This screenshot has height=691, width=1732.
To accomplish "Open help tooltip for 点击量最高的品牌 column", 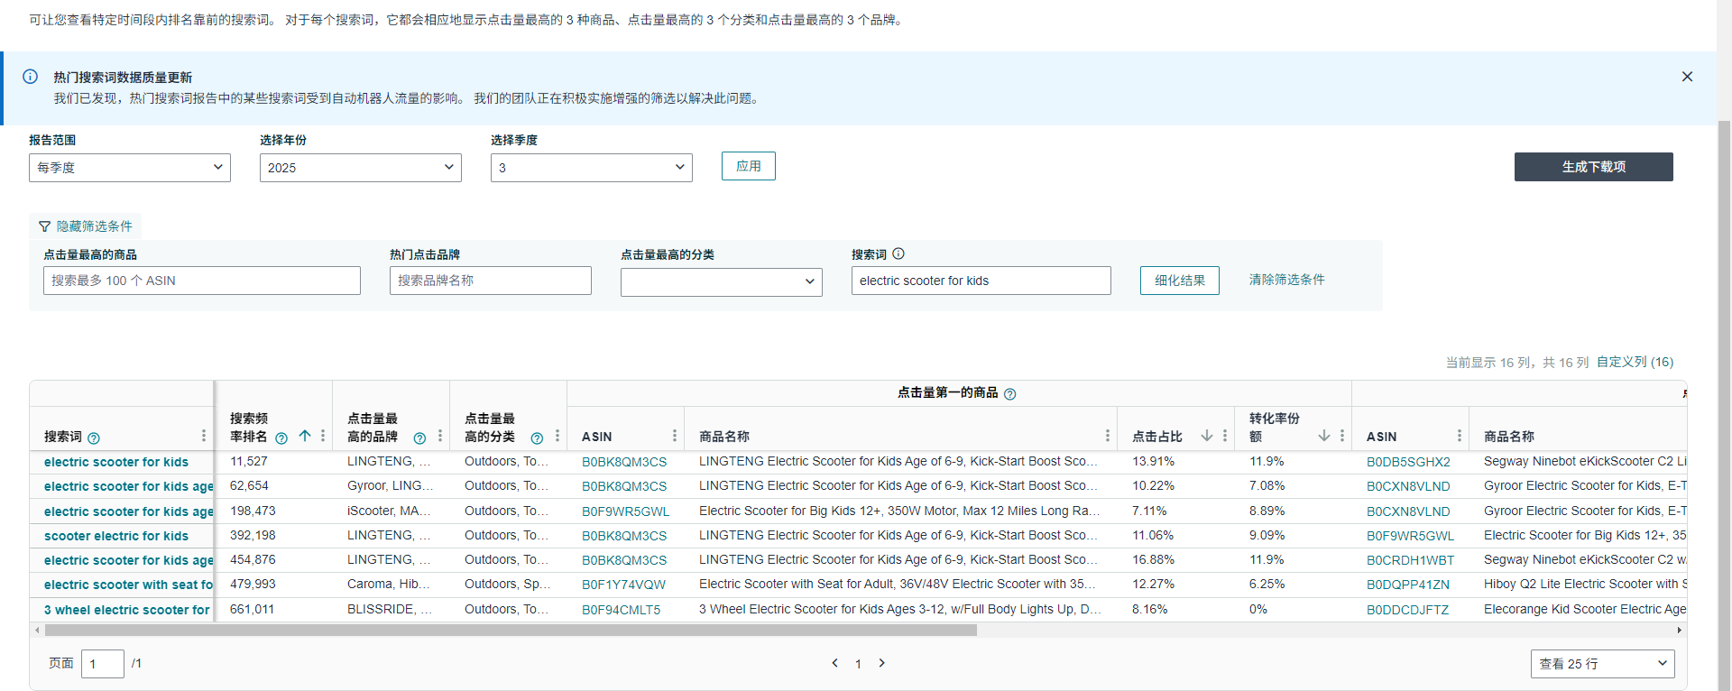I will point(419,438).
